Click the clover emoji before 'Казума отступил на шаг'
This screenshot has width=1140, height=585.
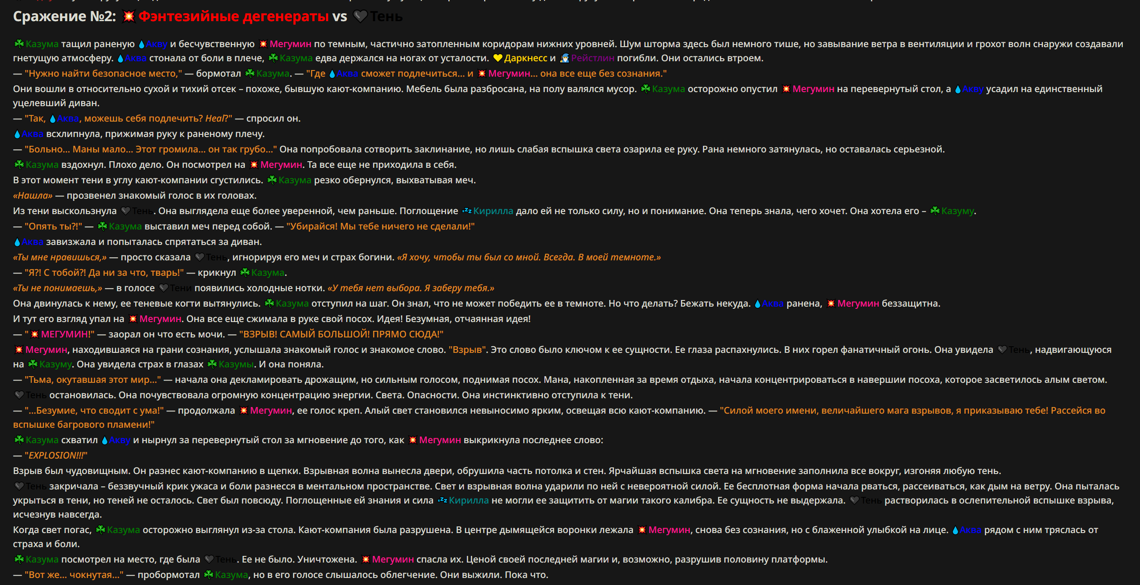point(269,304)
